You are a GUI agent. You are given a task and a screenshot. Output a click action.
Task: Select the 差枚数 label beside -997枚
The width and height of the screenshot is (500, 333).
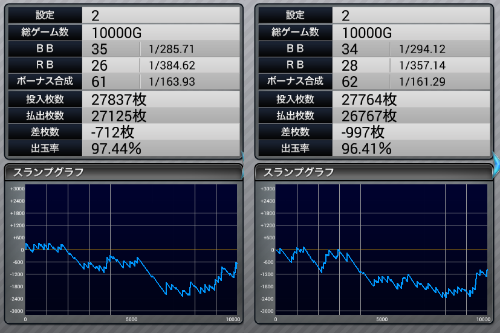tap(295, 132)
